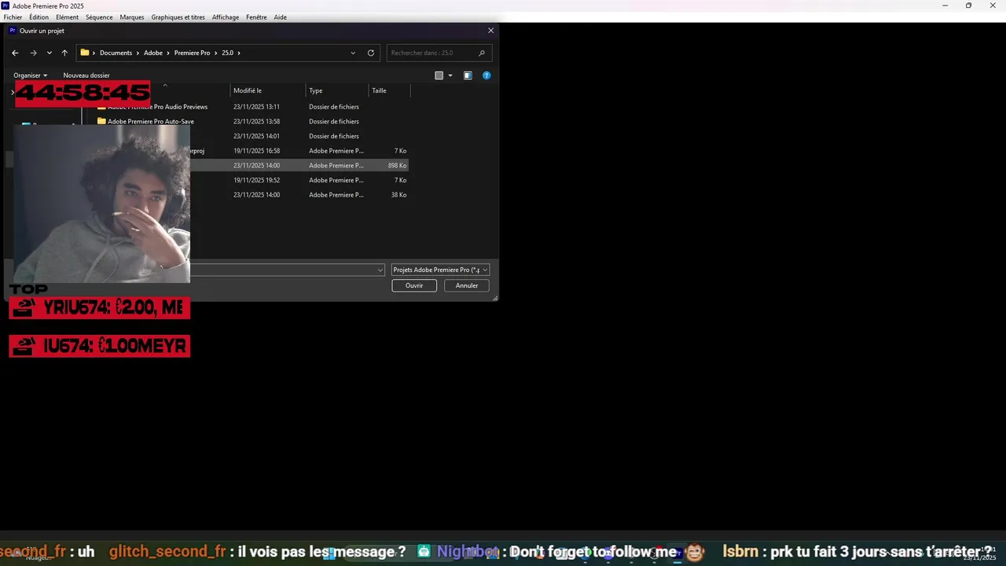Open the Marques menu
This screenshot has height=566, width=1006.
[132, 17]
